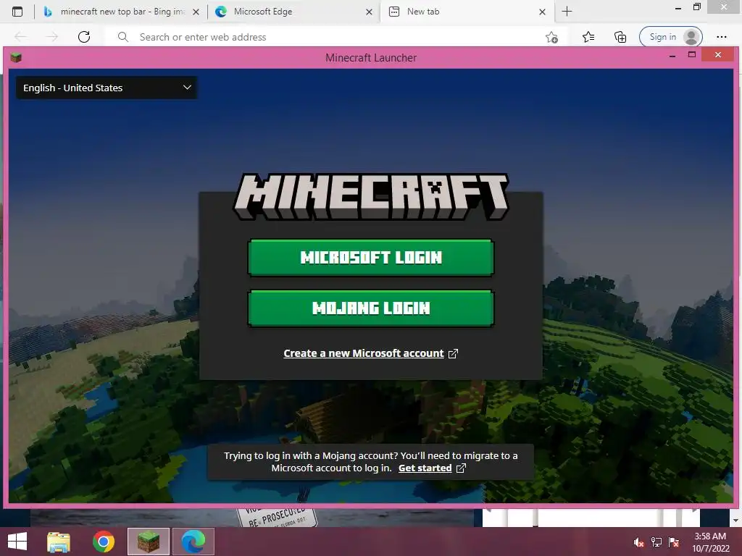
Task: Select the Minecraft Launcher taskbar icon
Action: pyautogui.click(x=148, y=542)
